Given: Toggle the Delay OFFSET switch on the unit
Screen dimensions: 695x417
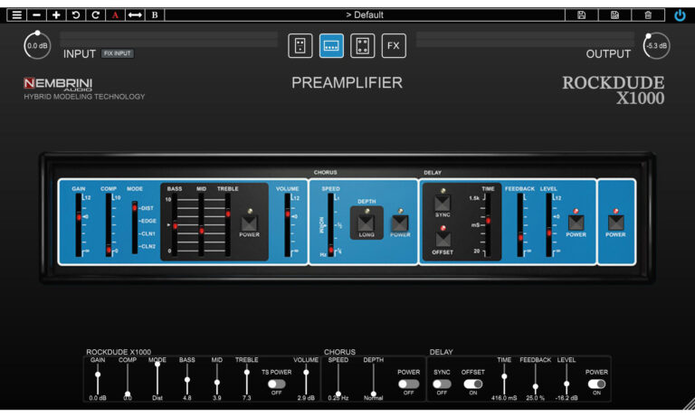Looking at the screenshot, I should [x=443, y=240].
